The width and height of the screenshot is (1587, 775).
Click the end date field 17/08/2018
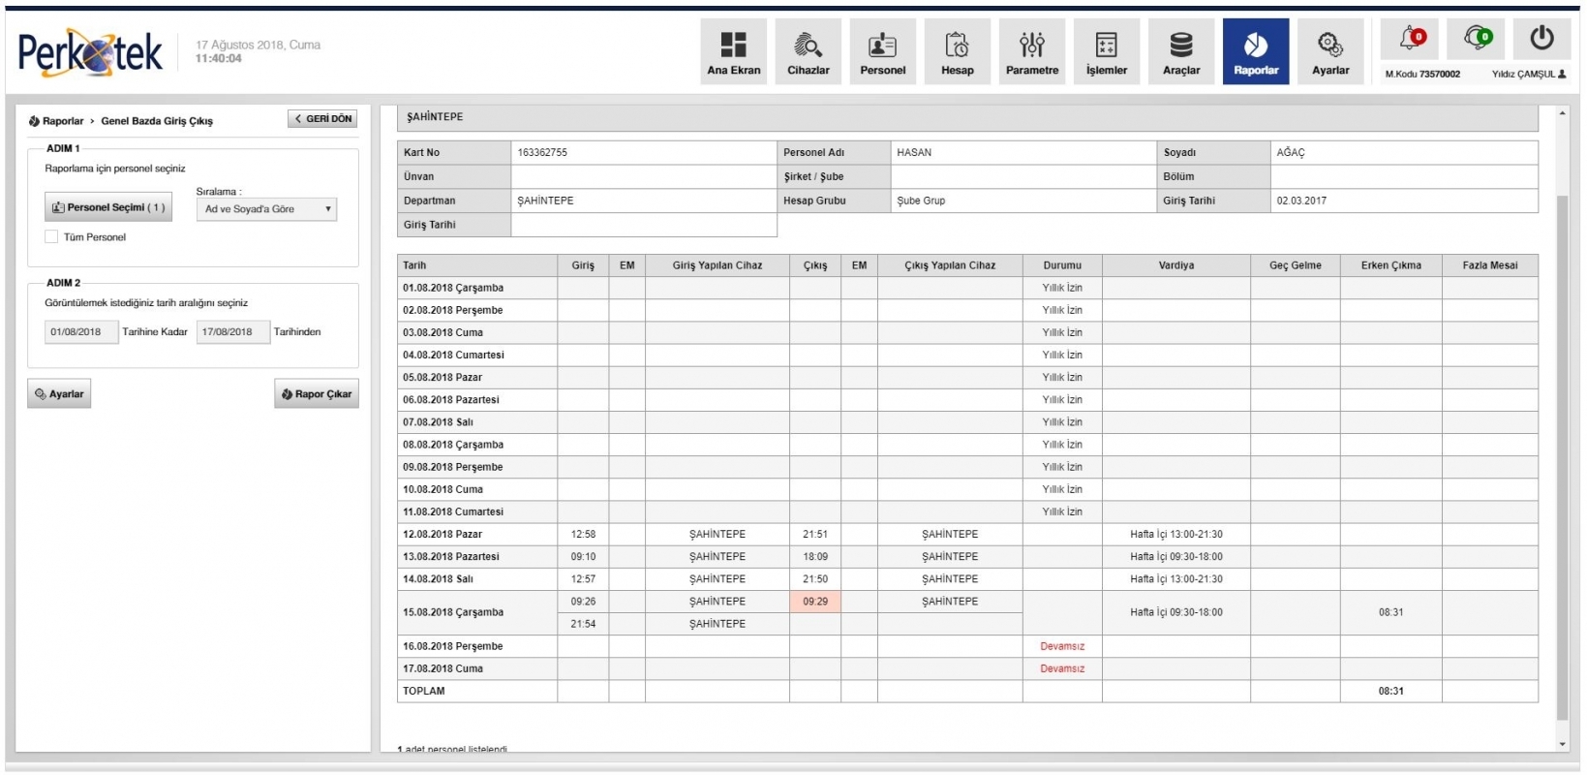[x=232, y=331]
